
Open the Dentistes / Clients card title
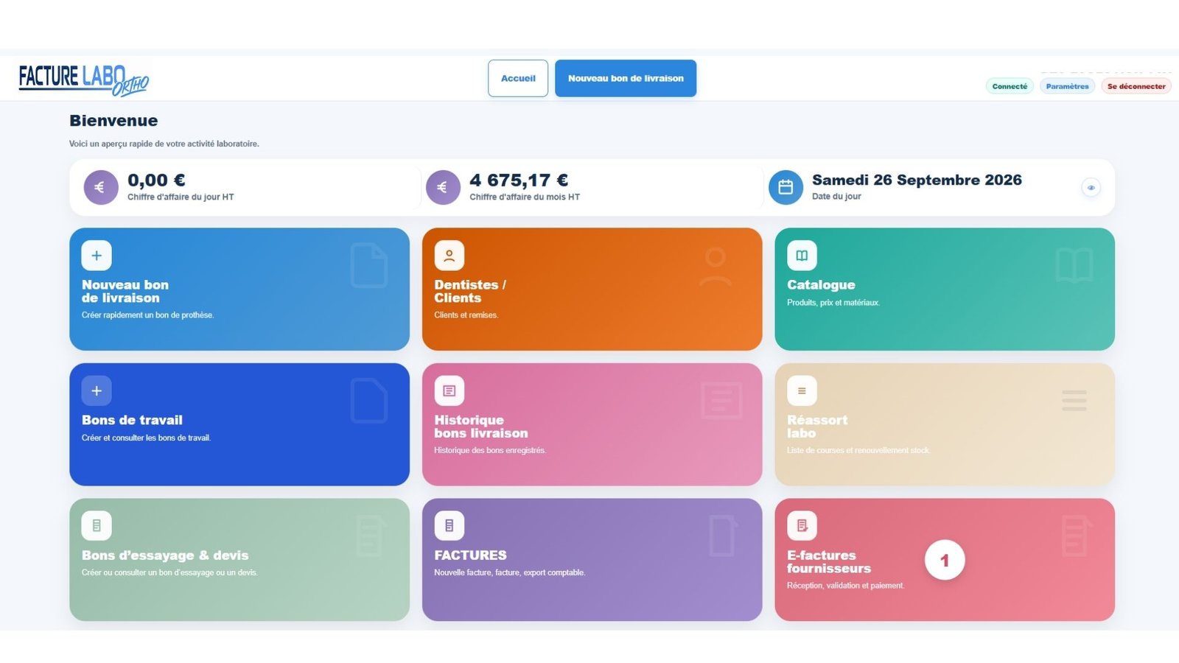coord(470,292)
